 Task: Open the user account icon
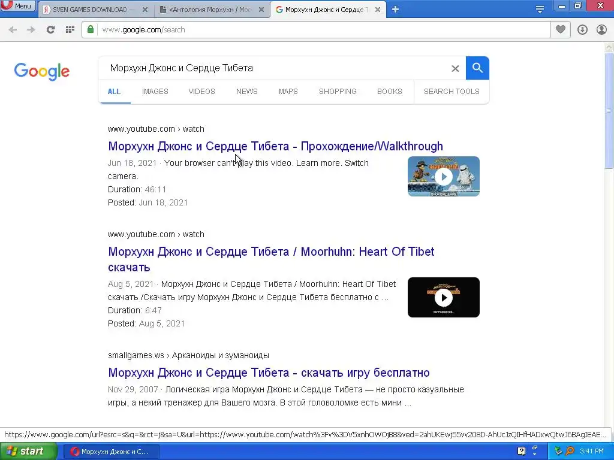tap(601, 30)
